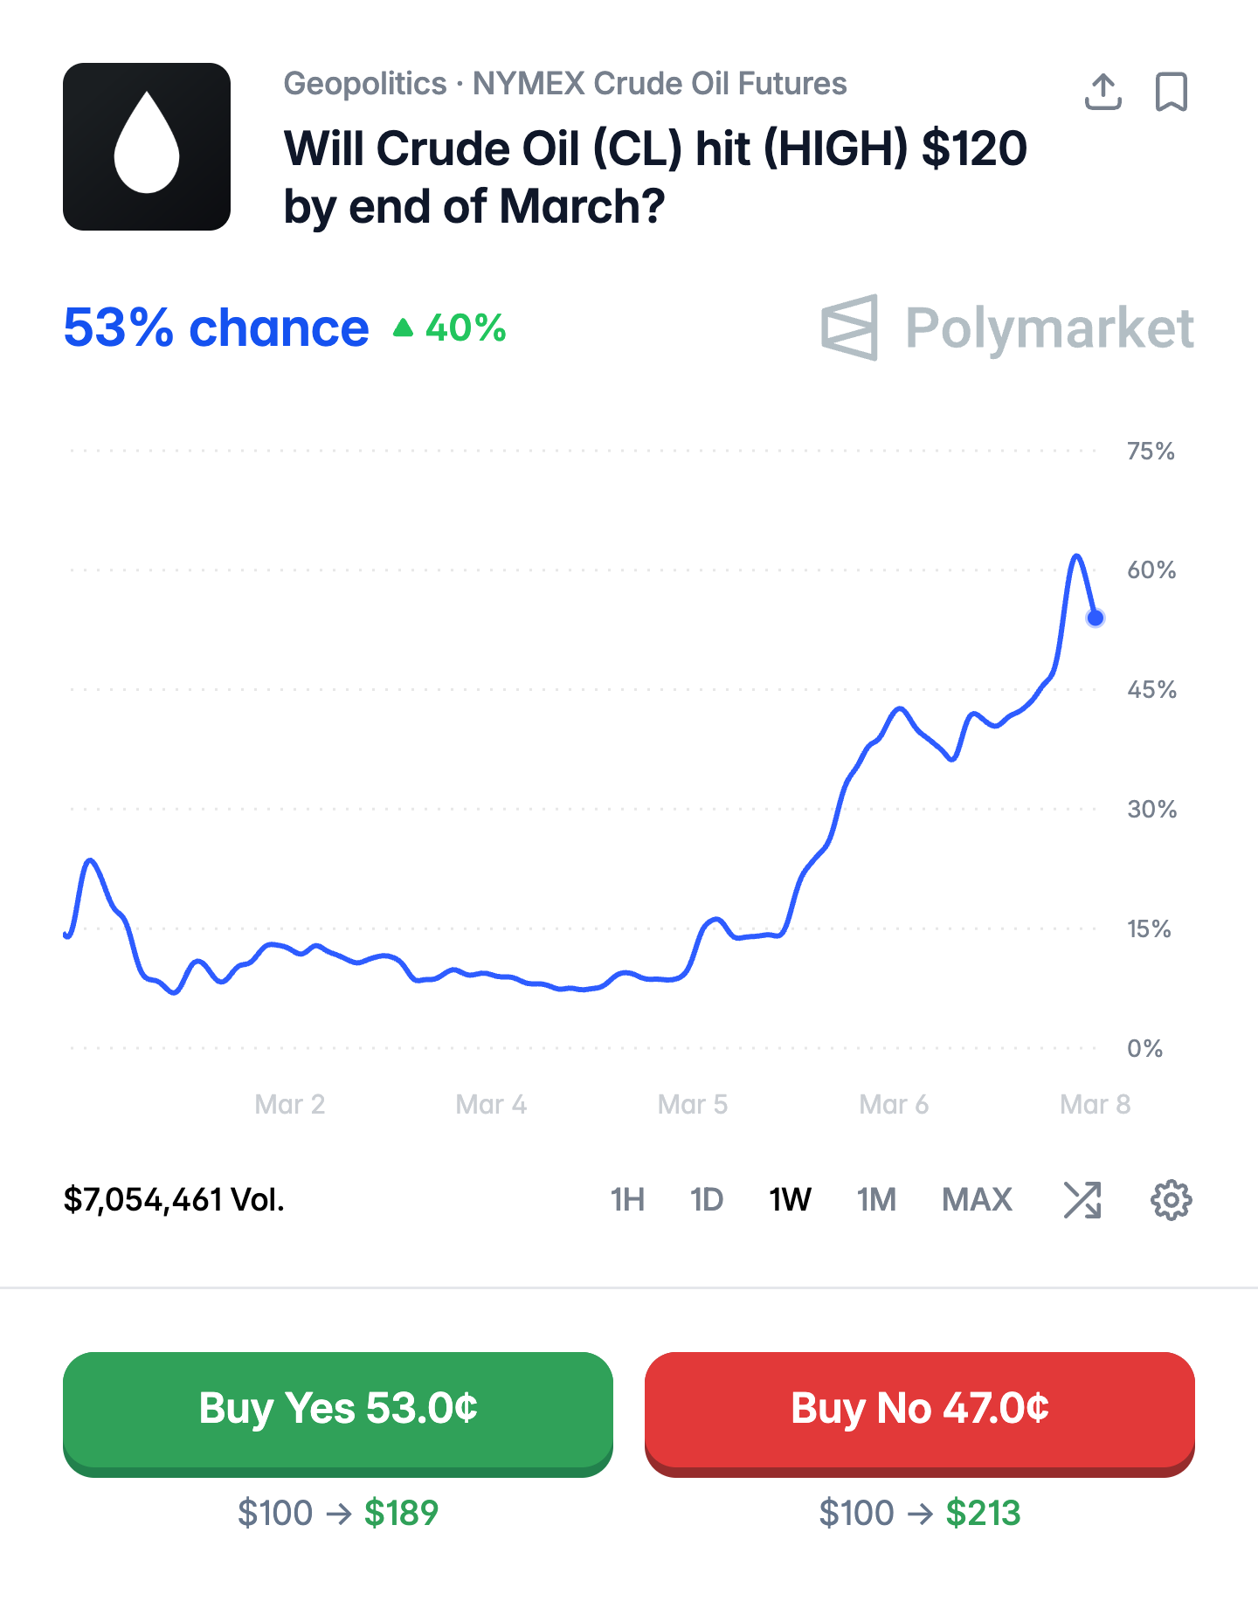The image size is (1258, 1601).
Task: Click the Polymarket logo
Action: [x=1007, y=328]
